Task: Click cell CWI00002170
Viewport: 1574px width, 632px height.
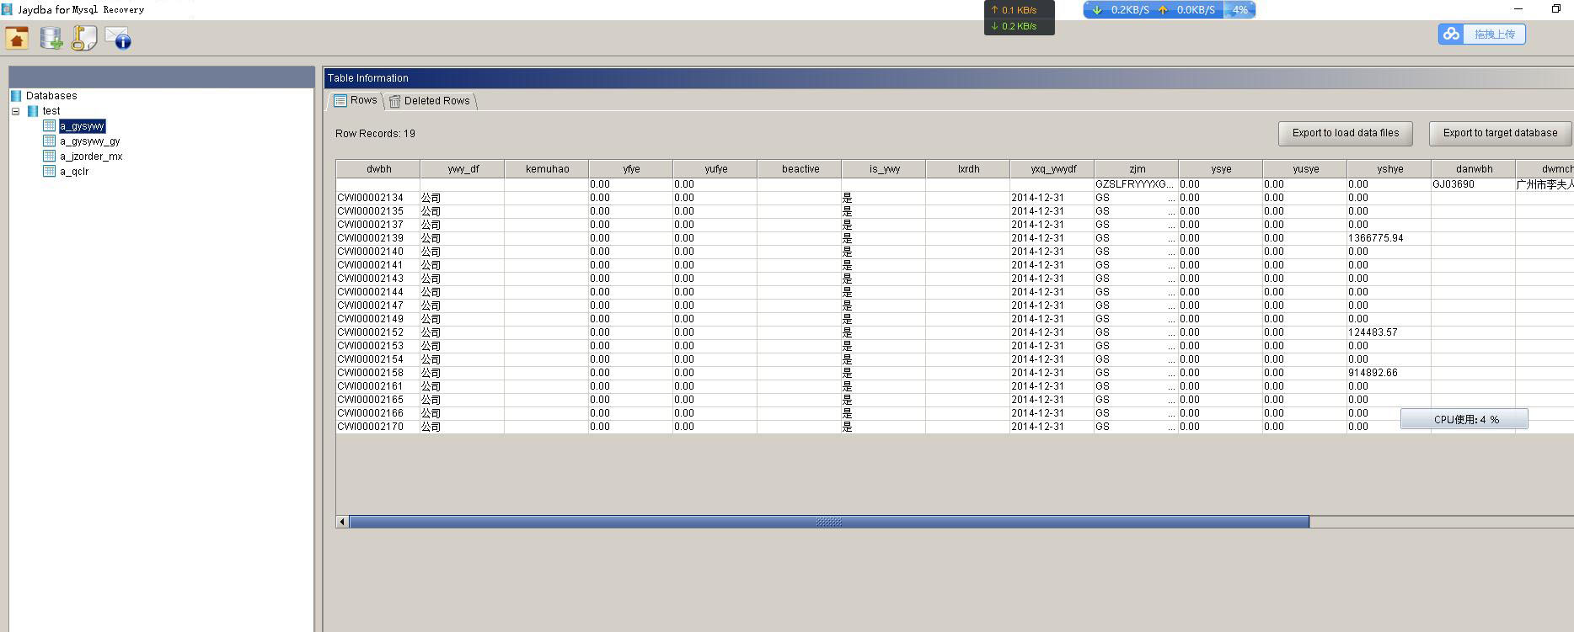Action: 378,427
